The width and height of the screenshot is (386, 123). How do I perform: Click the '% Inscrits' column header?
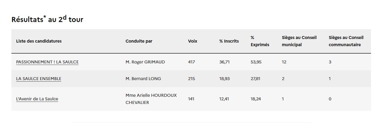(x=229, y=41)
